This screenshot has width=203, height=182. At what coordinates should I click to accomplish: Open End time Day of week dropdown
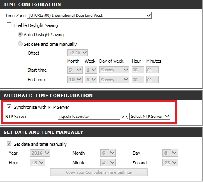point(114,80)
